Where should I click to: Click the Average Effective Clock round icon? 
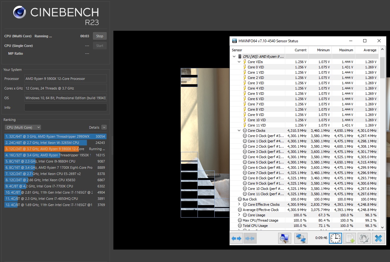[240, 210]
